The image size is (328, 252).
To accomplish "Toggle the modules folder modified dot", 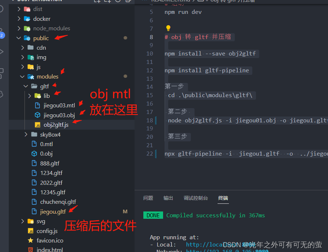I will pyautogui.click(x=125, y=76).
